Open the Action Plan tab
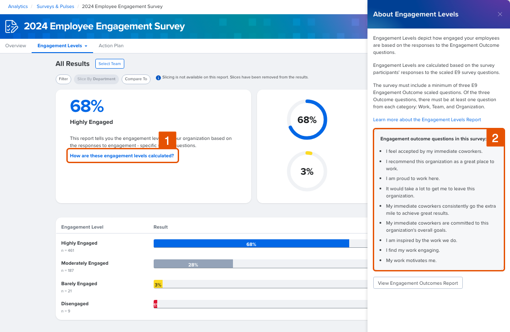The height and width of the screenshot is (332, 510). (111, 45)
